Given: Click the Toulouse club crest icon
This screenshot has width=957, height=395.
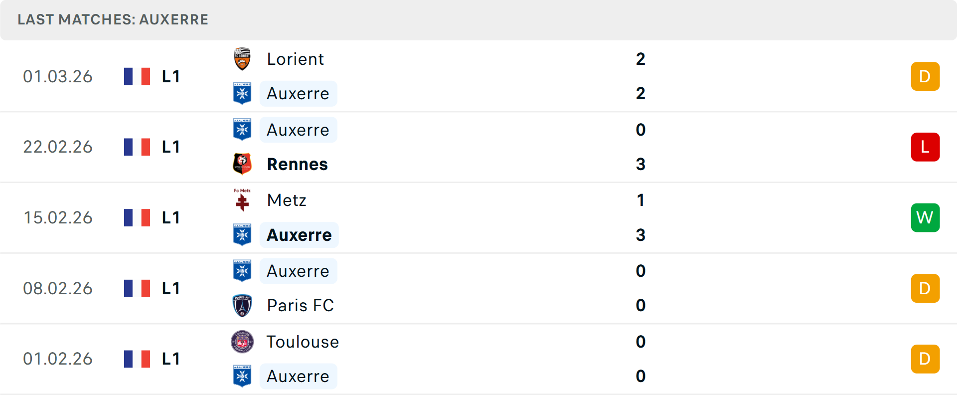Looking at the screenshot, I should tap(242, 342).
